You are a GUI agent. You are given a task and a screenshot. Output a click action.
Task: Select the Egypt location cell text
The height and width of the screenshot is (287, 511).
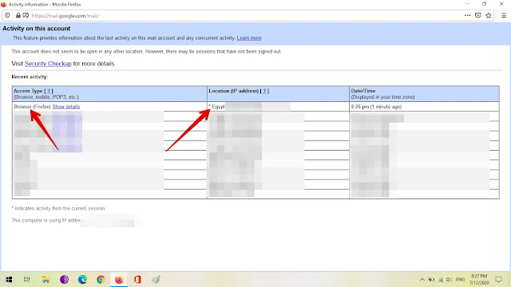click(x=218, y=107)
